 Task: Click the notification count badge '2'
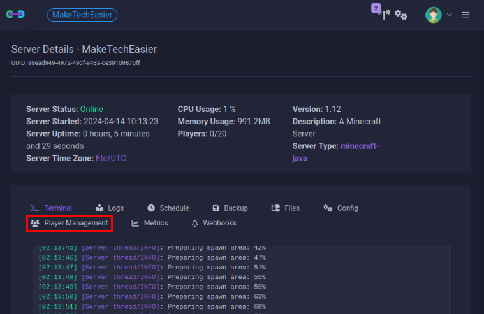point(376,8)
